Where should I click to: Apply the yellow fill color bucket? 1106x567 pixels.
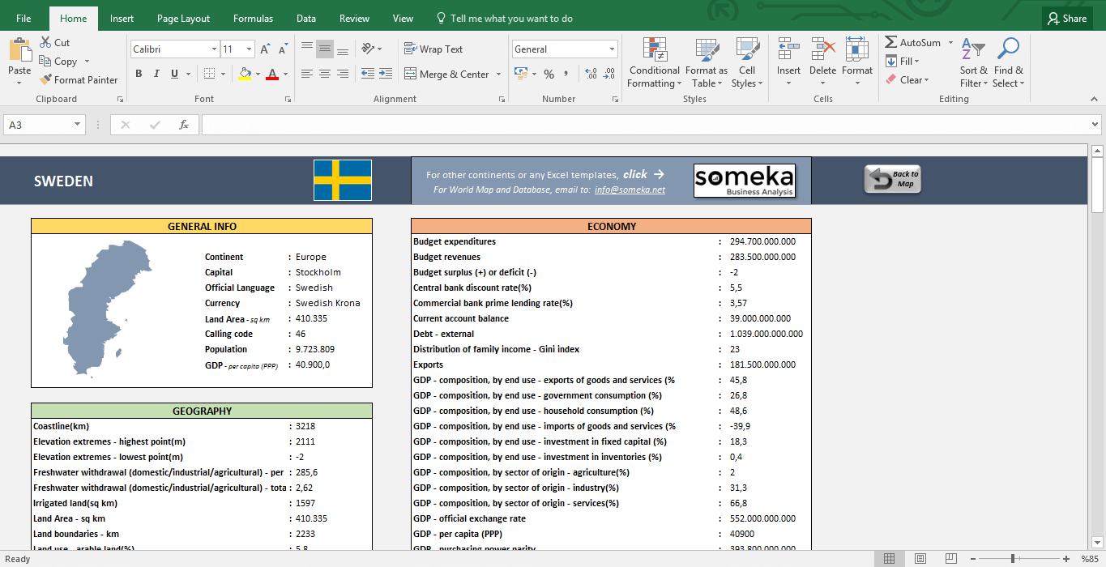coord(245,74)
